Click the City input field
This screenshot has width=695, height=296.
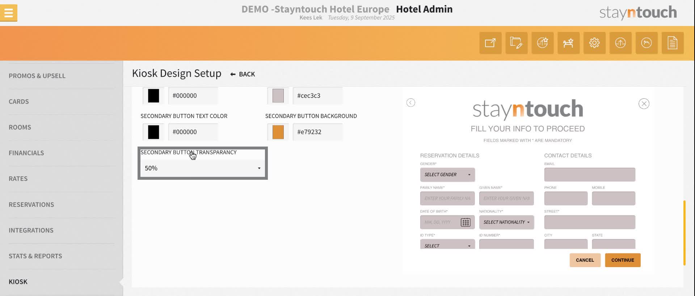point(566,244)
